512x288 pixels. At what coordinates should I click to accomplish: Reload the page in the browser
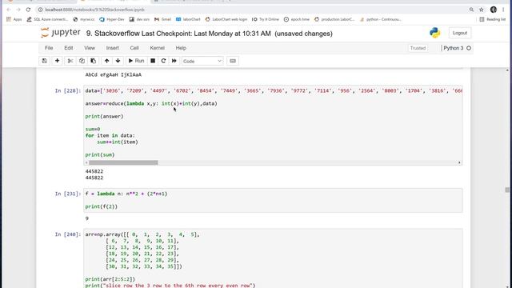click(28, 10)
